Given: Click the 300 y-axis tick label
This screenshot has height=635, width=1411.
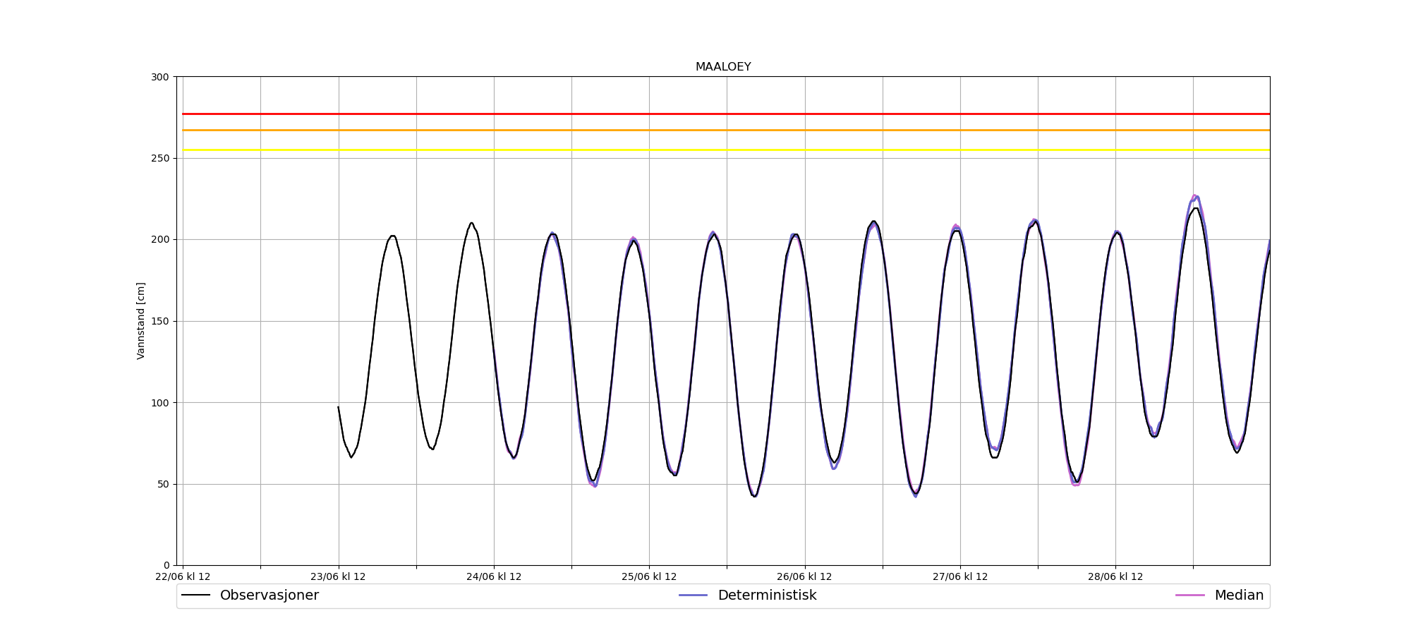Looking at the screenshot, I should coord(161,77).
